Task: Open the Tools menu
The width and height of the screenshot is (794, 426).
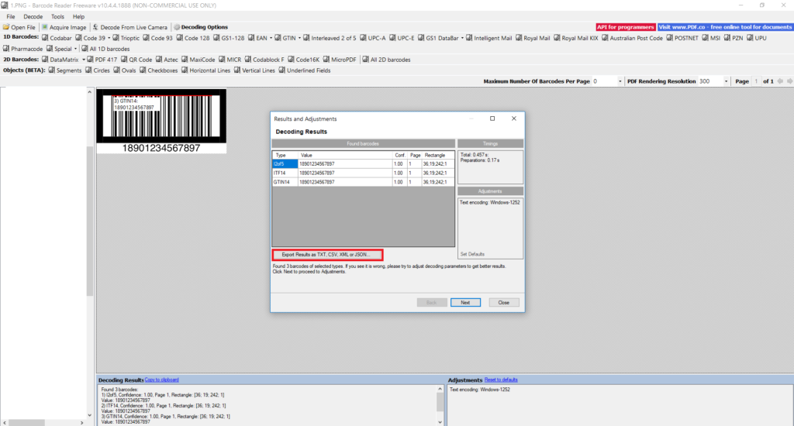Action: (x=57, y=17)
